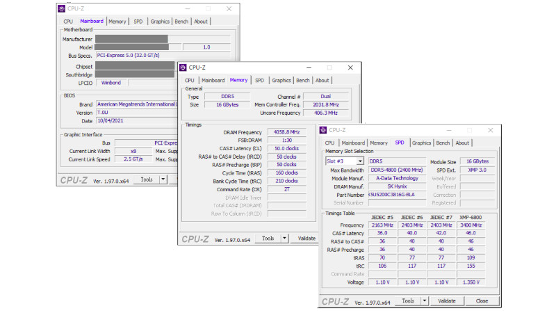Click the CPU-Z app icon in Mainboard window title bar
The image size is (556, 313).
coord(62,8)
